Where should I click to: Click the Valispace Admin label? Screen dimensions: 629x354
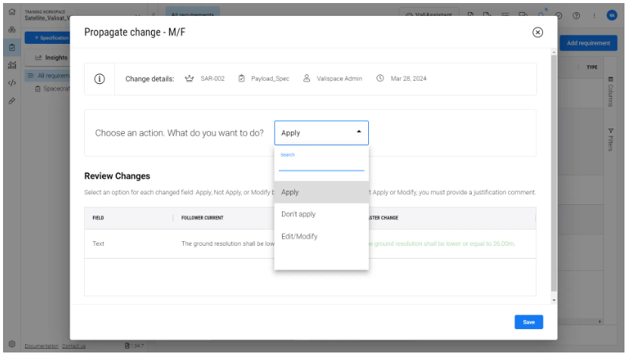(x=339, y=79)
